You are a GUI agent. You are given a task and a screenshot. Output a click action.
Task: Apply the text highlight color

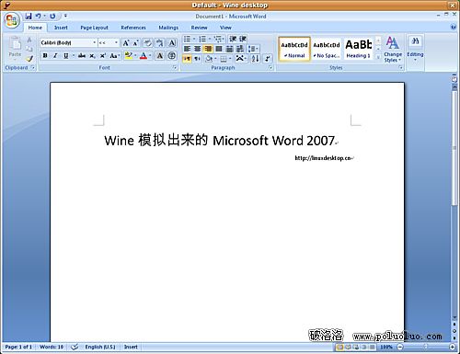tap(129, 56)
